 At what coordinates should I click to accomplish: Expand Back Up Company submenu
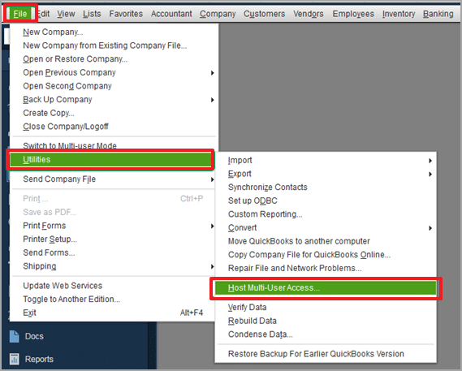point(114,100)
